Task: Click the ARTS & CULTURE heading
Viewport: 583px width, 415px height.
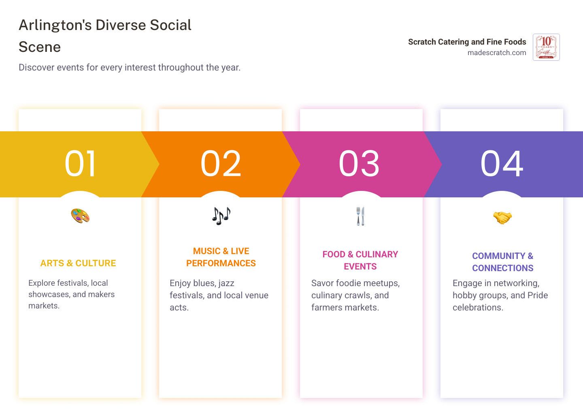Action: tap(78, 263)
